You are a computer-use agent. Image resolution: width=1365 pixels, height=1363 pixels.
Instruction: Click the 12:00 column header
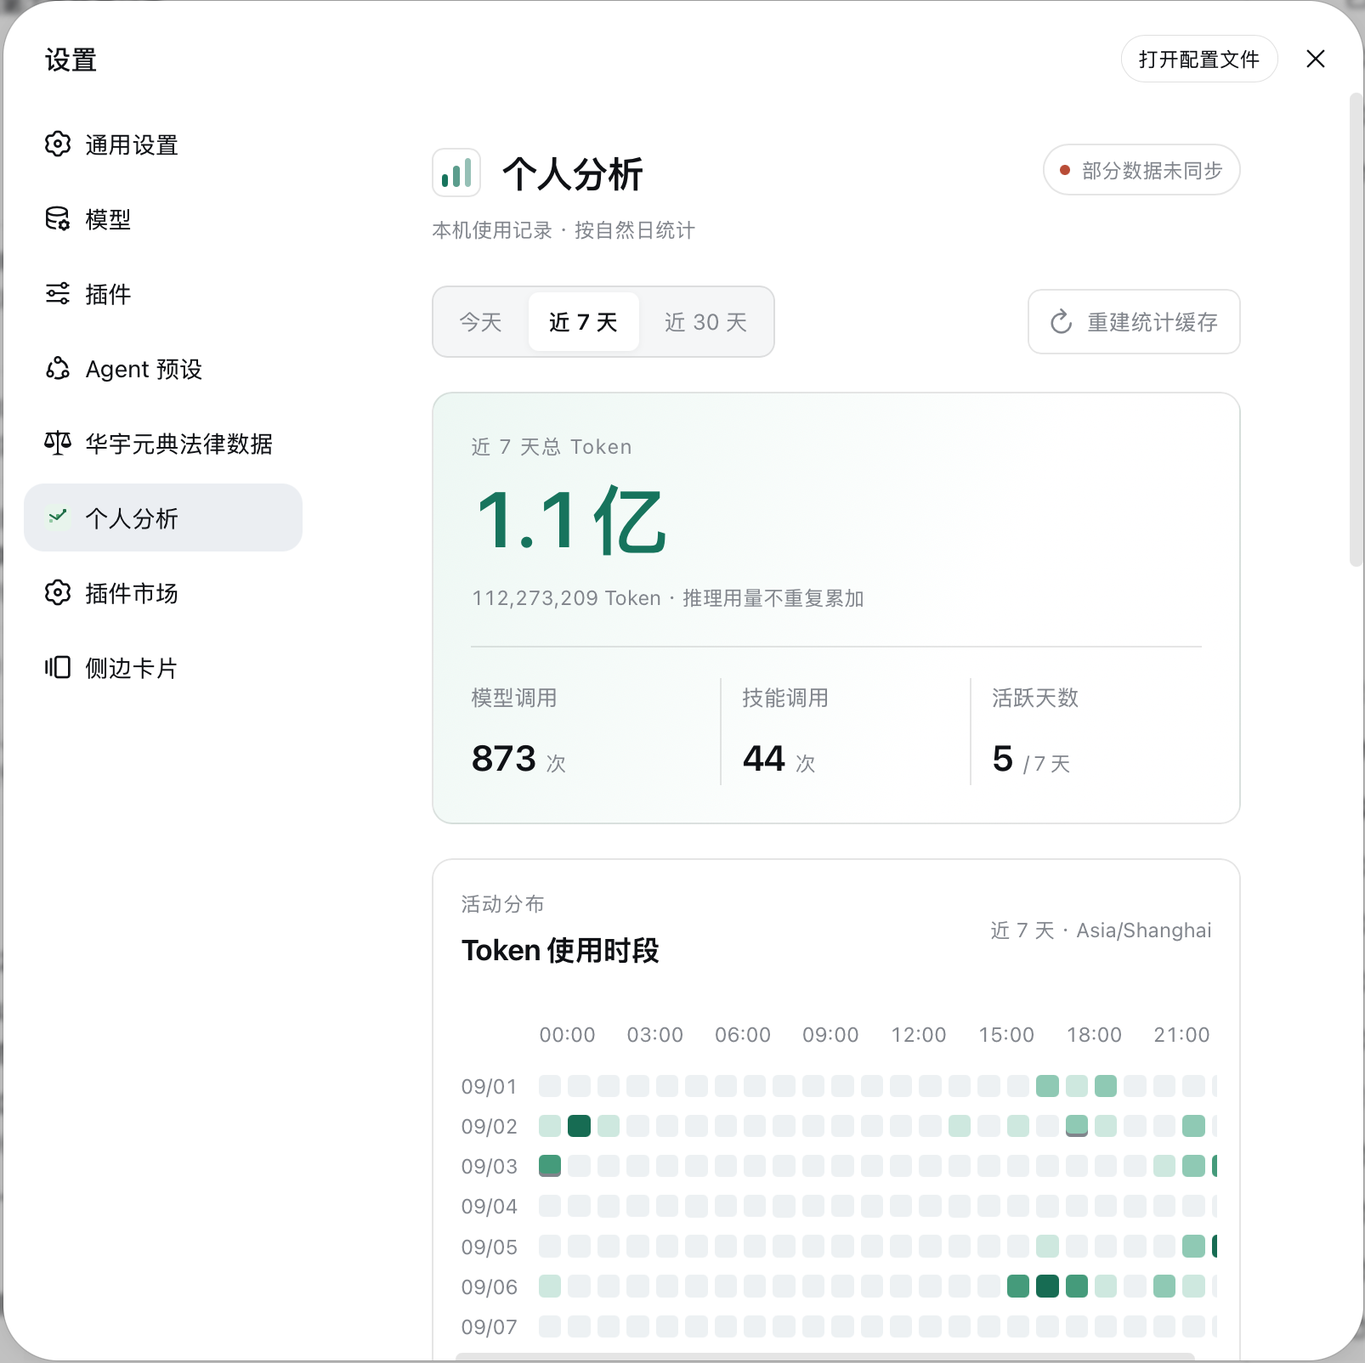tap(919, 1035)
